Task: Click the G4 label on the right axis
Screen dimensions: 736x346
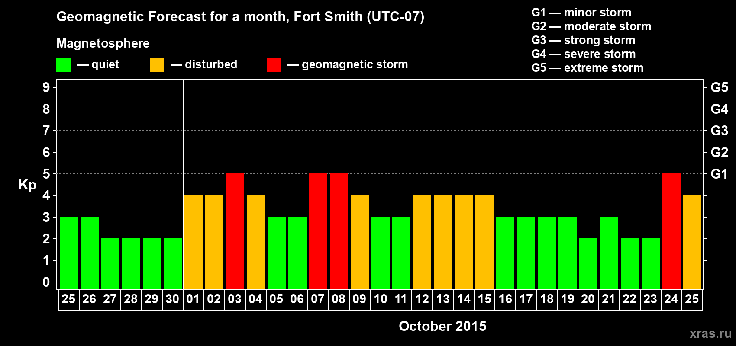Action: click(719, 109)
